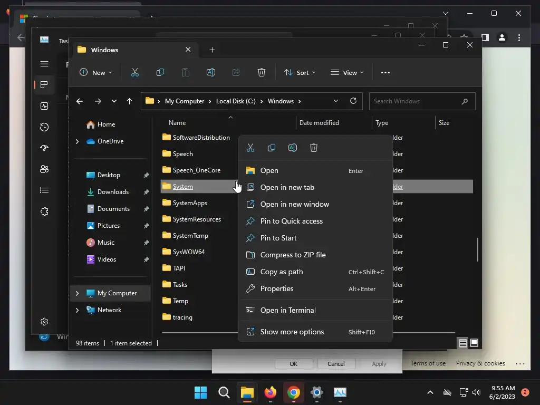
Task: Open the Sort dropdown menu
Action: point(300,73)
